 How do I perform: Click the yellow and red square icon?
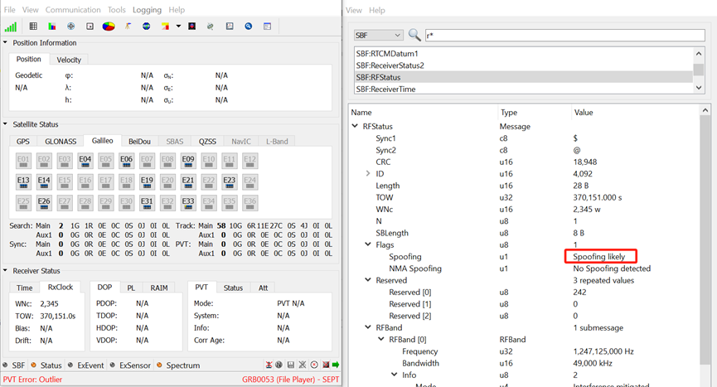pyautogui.click(x=165, y=27)
